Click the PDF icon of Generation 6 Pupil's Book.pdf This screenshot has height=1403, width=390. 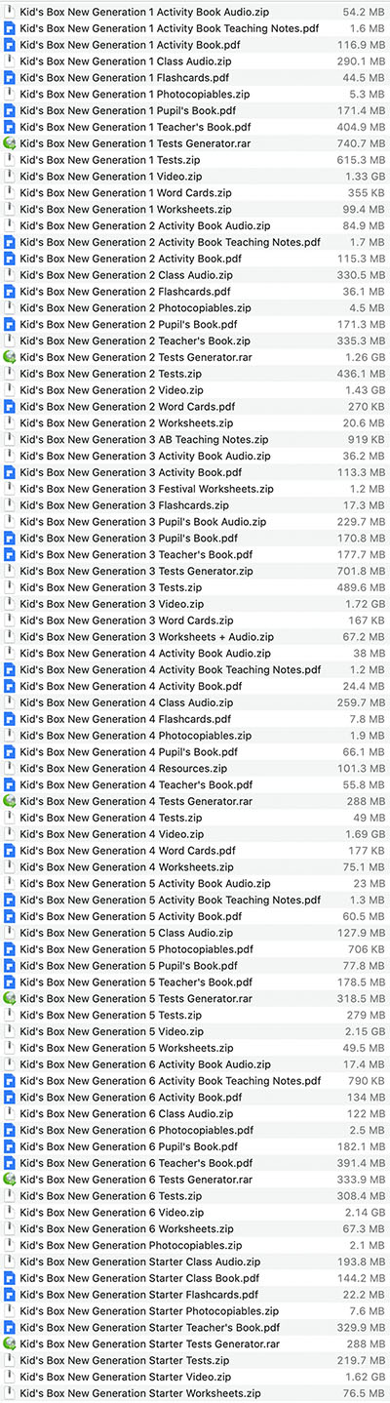(9, 1146)
